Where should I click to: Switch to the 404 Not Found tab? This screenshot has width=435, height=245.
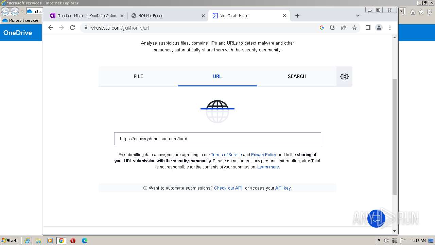(x=168, y=16)
